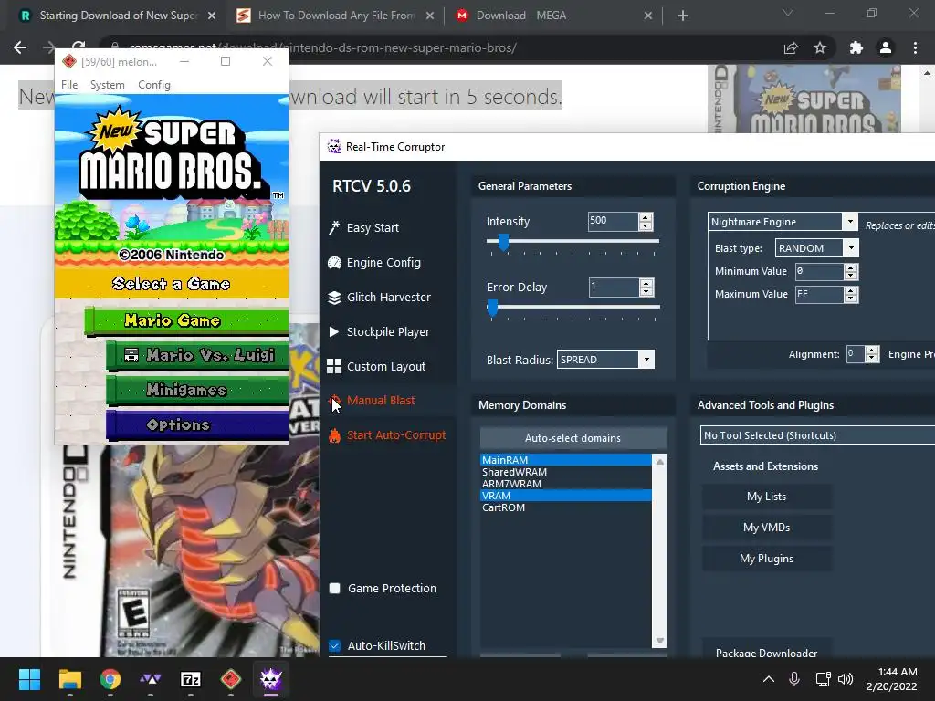Image resolution: width=935 pixels, height=701 pixels.
Task: Open volume control in system tray
Action: pyautogui.click(x=845, y=679)
